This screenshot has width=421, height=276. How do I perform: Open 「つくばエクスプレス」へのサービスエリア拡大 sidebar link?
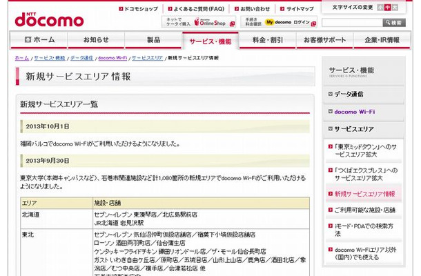point(364,174)
